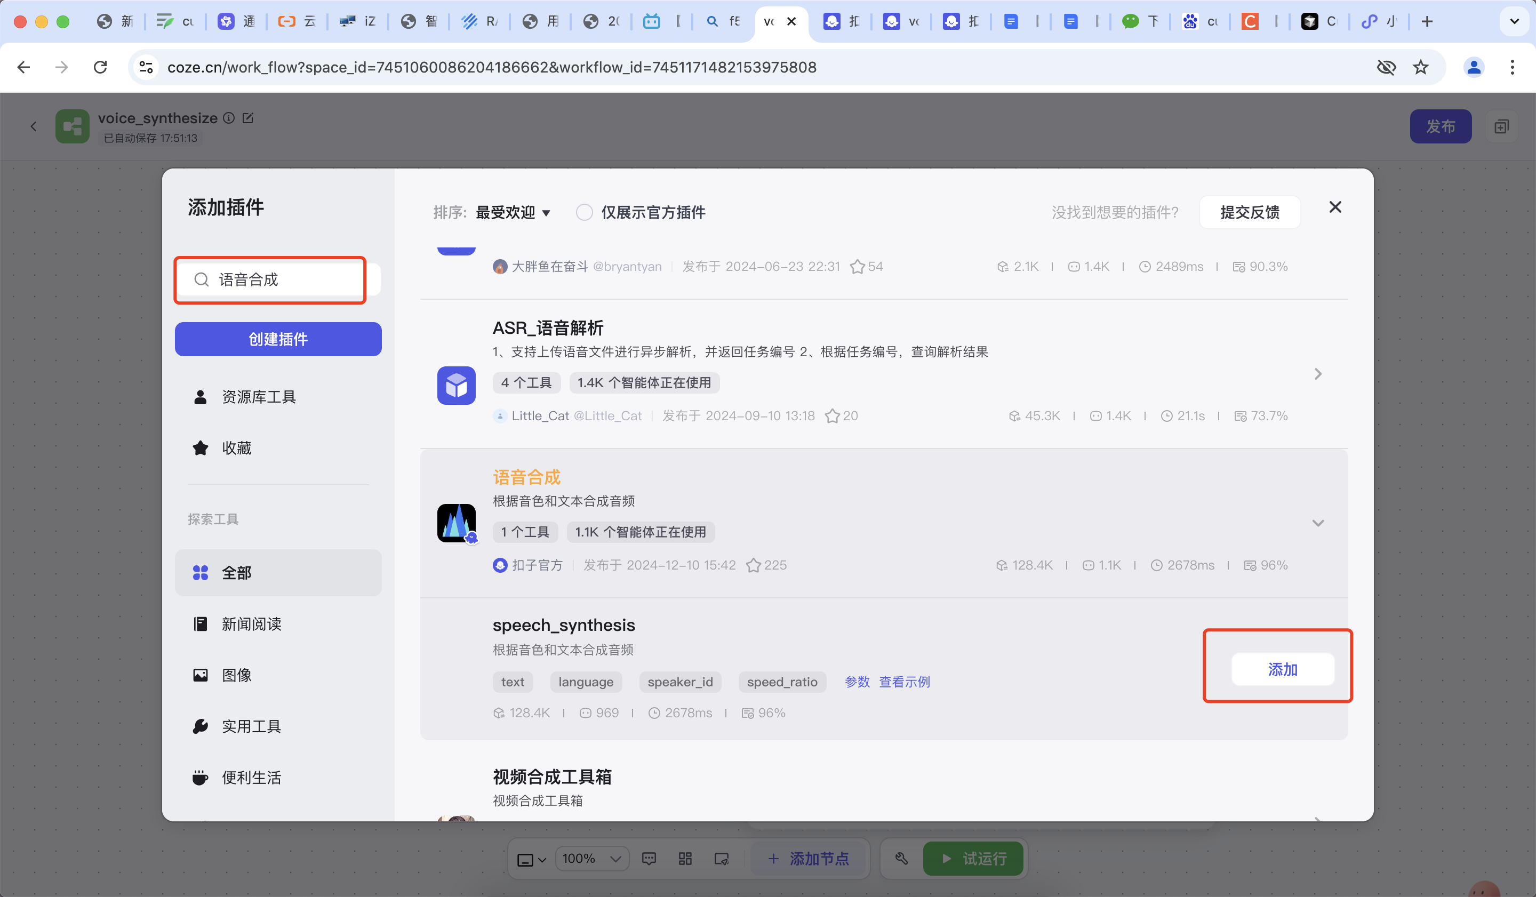
Task: Select 资源库工具 in sidebar
Action: point(278,397)
